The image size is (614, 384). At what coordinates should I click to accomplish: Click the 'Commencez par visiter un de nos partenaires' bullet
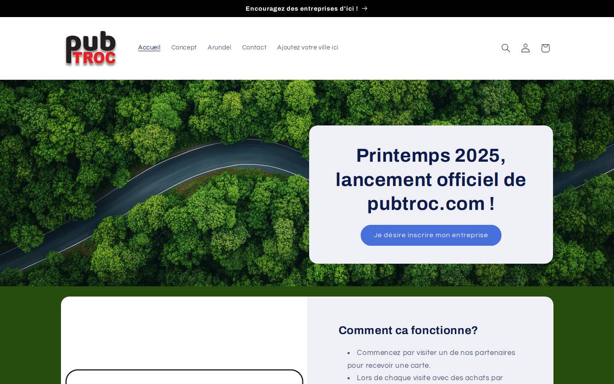click(432, 359)
